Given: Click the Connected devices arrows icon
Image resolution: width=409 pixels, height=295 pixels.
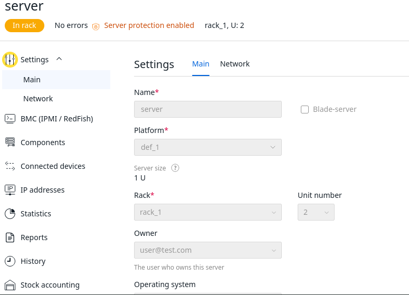Looking at the screenshot, I should pyautogui.click(x=9, y=166).
